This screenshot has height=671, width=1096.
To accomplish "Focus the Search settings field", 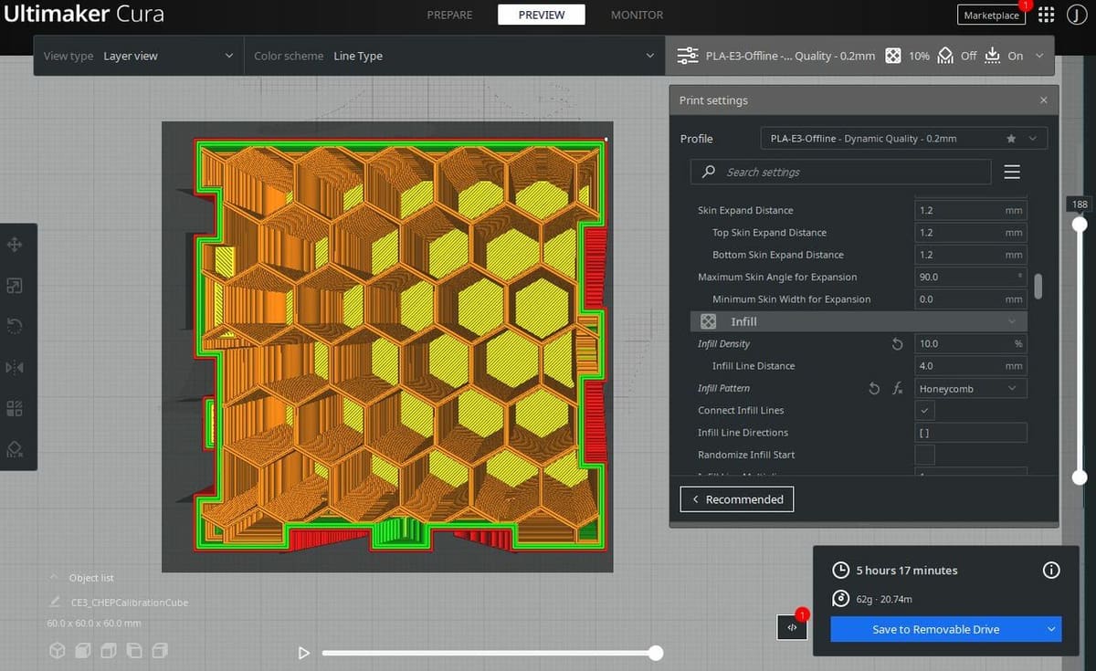I will [840, 172].
